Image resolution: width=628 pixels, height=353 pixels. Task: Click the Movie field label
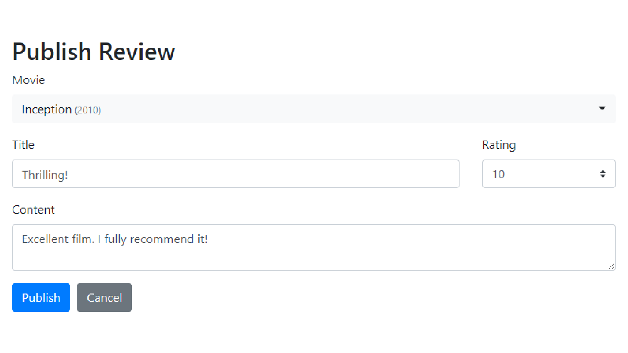point(28,80)
